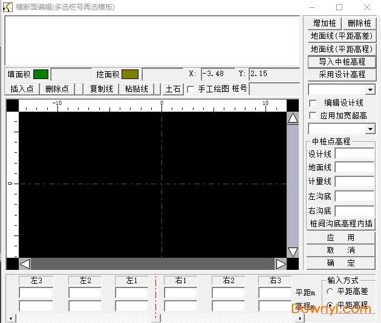Select 地面线(平距高程) button
This screenshot has height=323, width=381.
pyautogui.click(x=342, y=50)
